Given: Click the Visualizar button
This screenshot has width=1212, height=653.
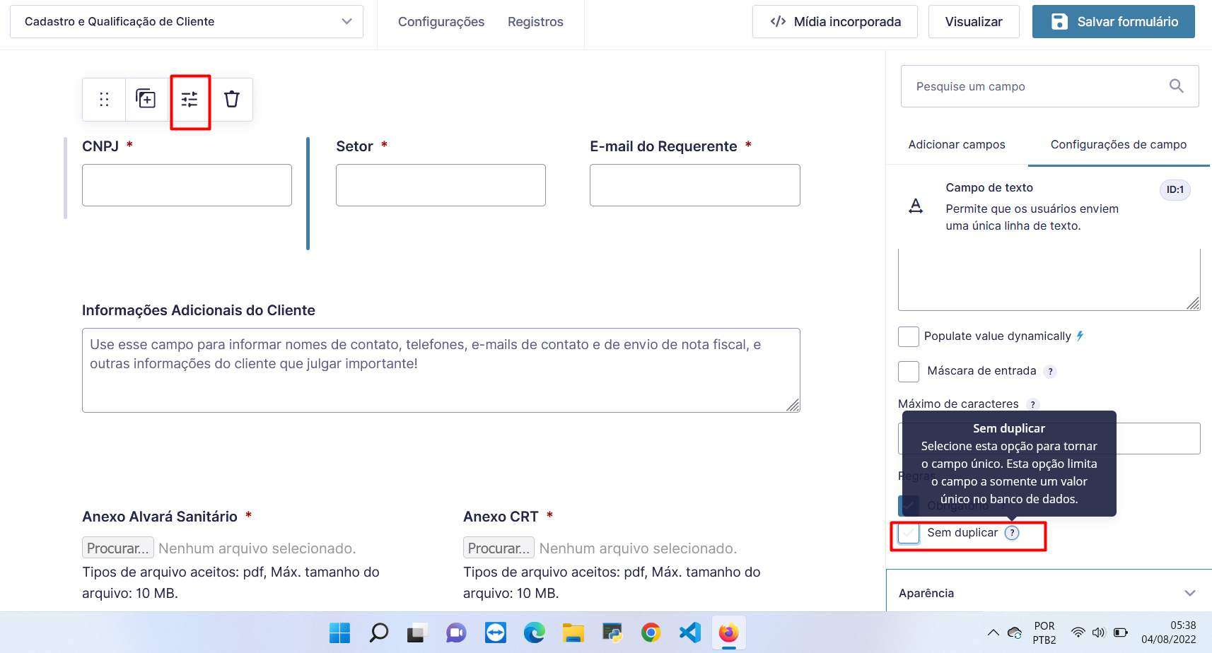Looking at the screenshot, I should (974, 22).
